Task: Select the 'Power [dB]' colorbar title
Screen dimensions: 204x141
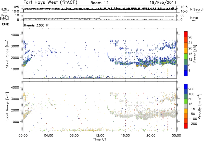Action: 195,54
